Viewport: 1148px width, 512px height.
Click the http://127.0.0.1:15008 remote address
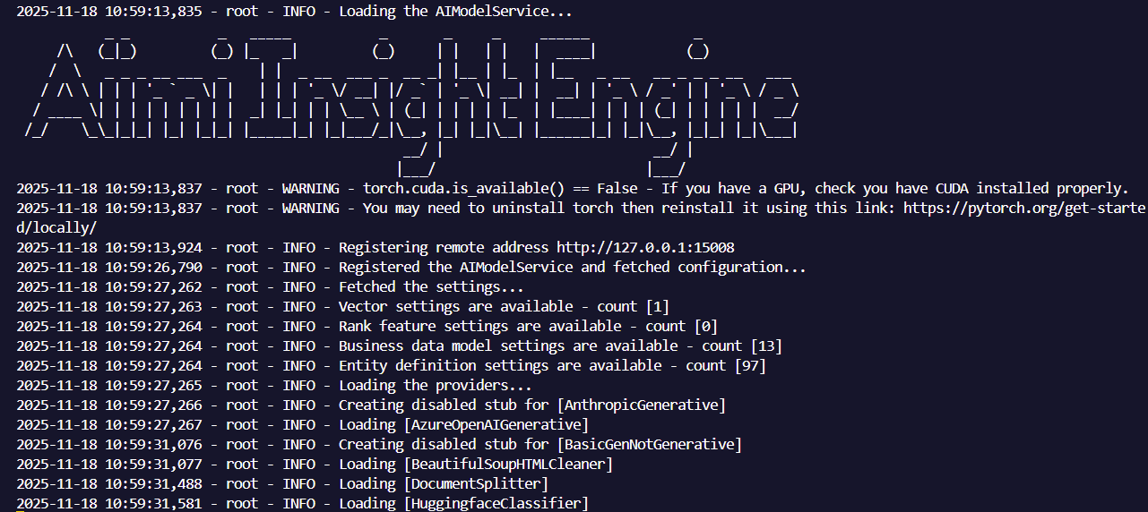tap(645, 247)
